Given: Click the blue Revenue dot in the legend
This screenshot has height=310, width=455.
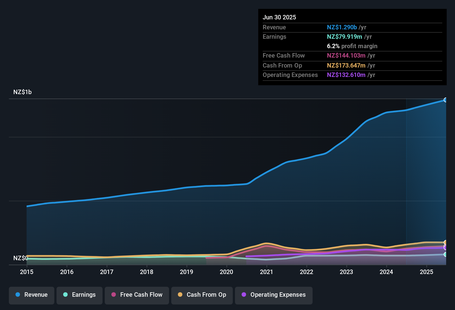Looking at the screenshot, I should point(18,295).
